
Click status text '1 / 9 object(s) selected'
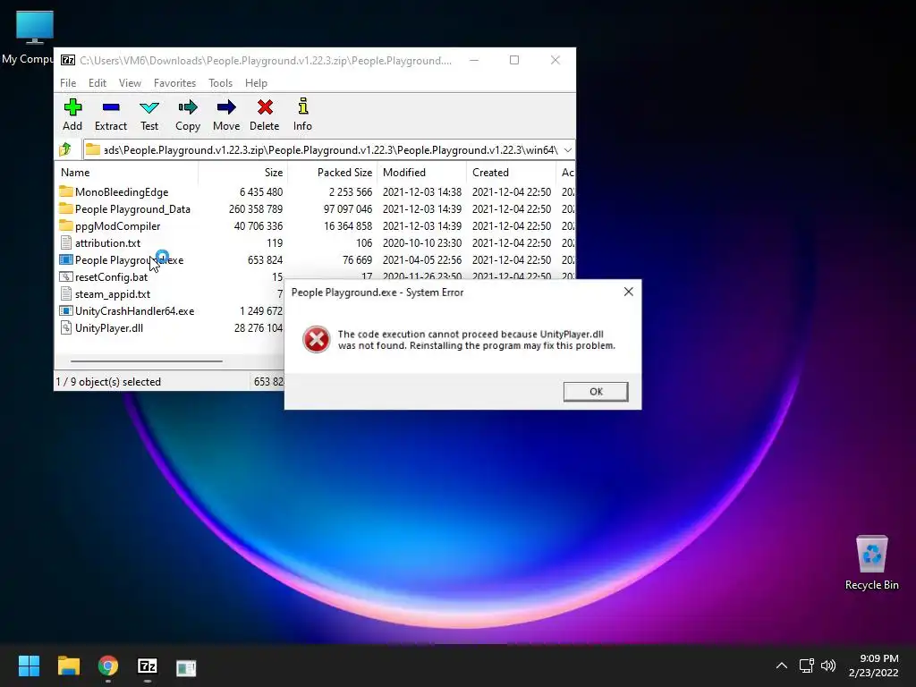[x=108, y=381]
